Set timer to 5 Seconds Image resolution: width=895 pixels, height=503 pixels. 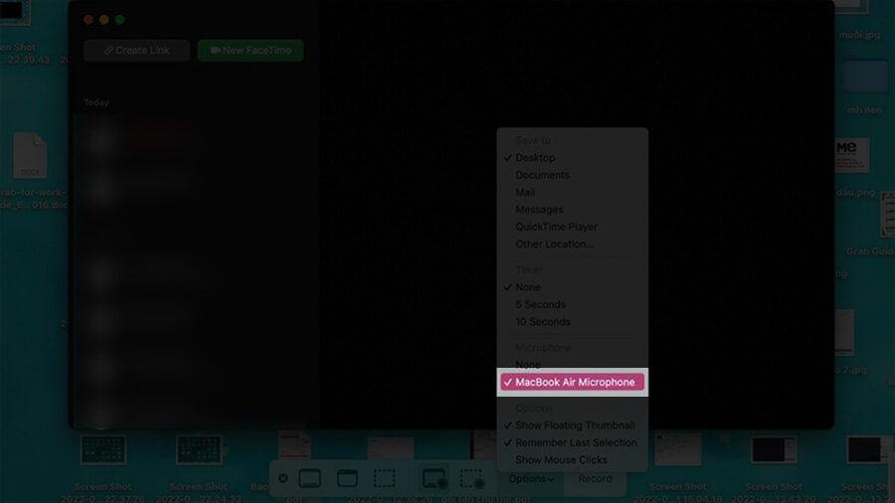click(540, 304)
